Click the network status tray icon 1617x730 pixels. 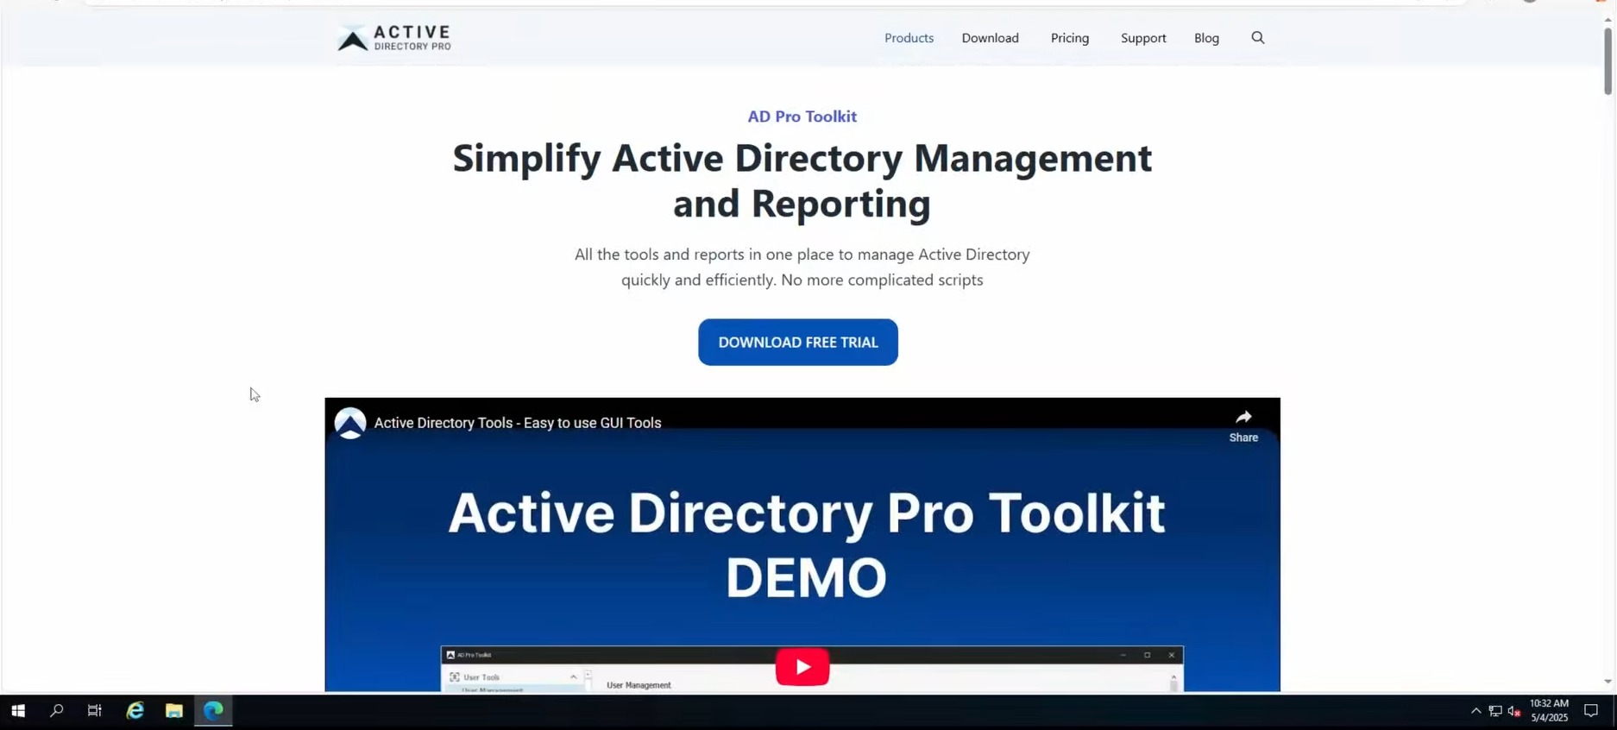(1495, 711)
